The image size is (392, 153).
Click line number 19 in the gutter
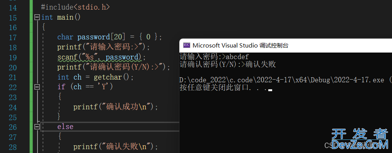click(x=12, y=58)
